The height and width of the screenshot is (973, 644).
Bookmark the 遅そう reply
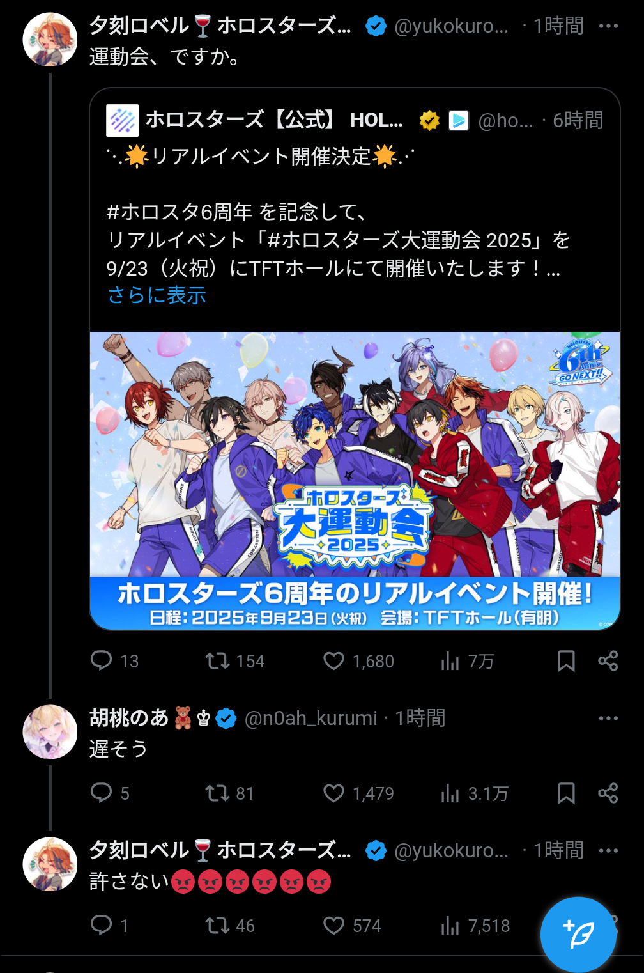(566, 793)
